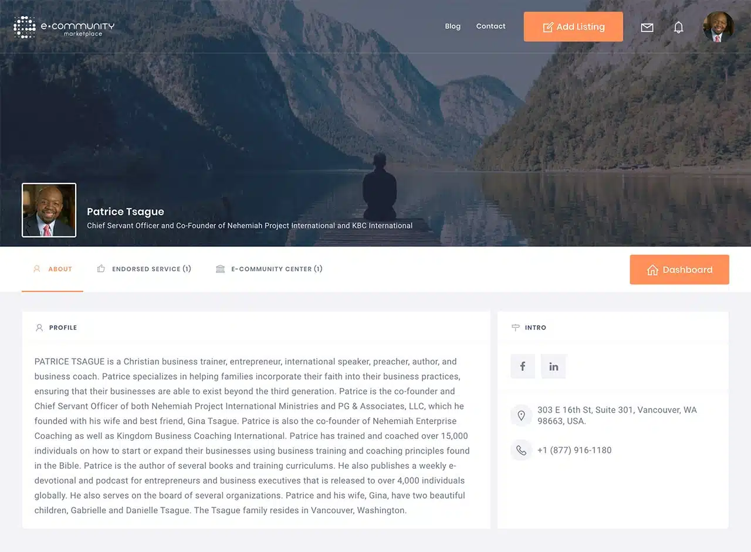
Task: Click the e-Community Marketplace logo
Action: (64, 27)
